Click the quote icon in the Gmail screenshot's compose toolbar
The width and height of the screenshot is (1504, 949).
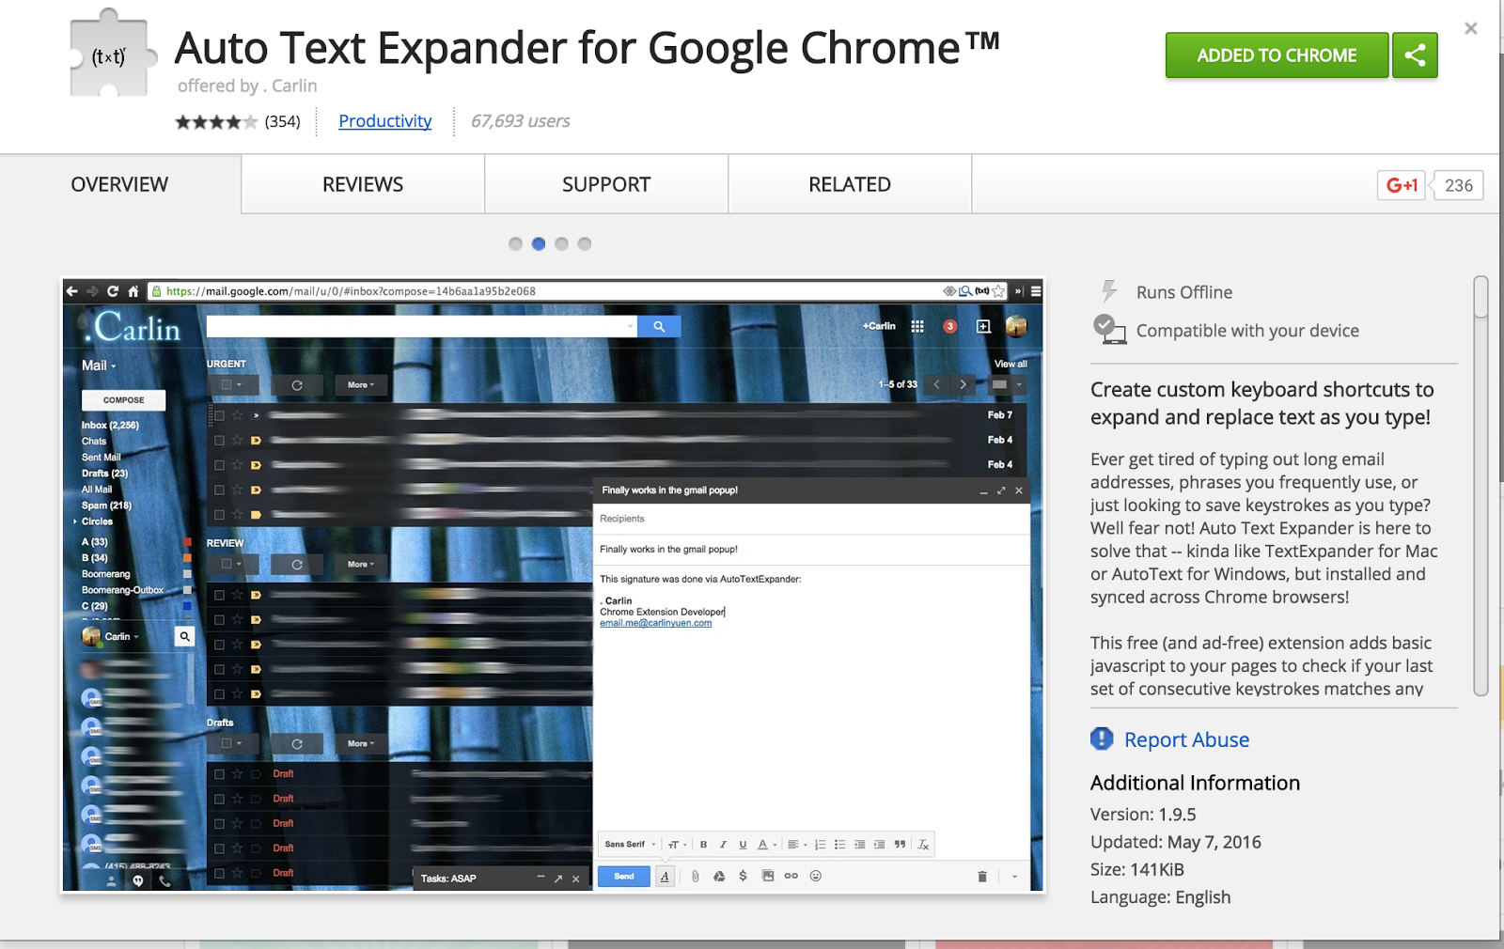tap(900, 845)
